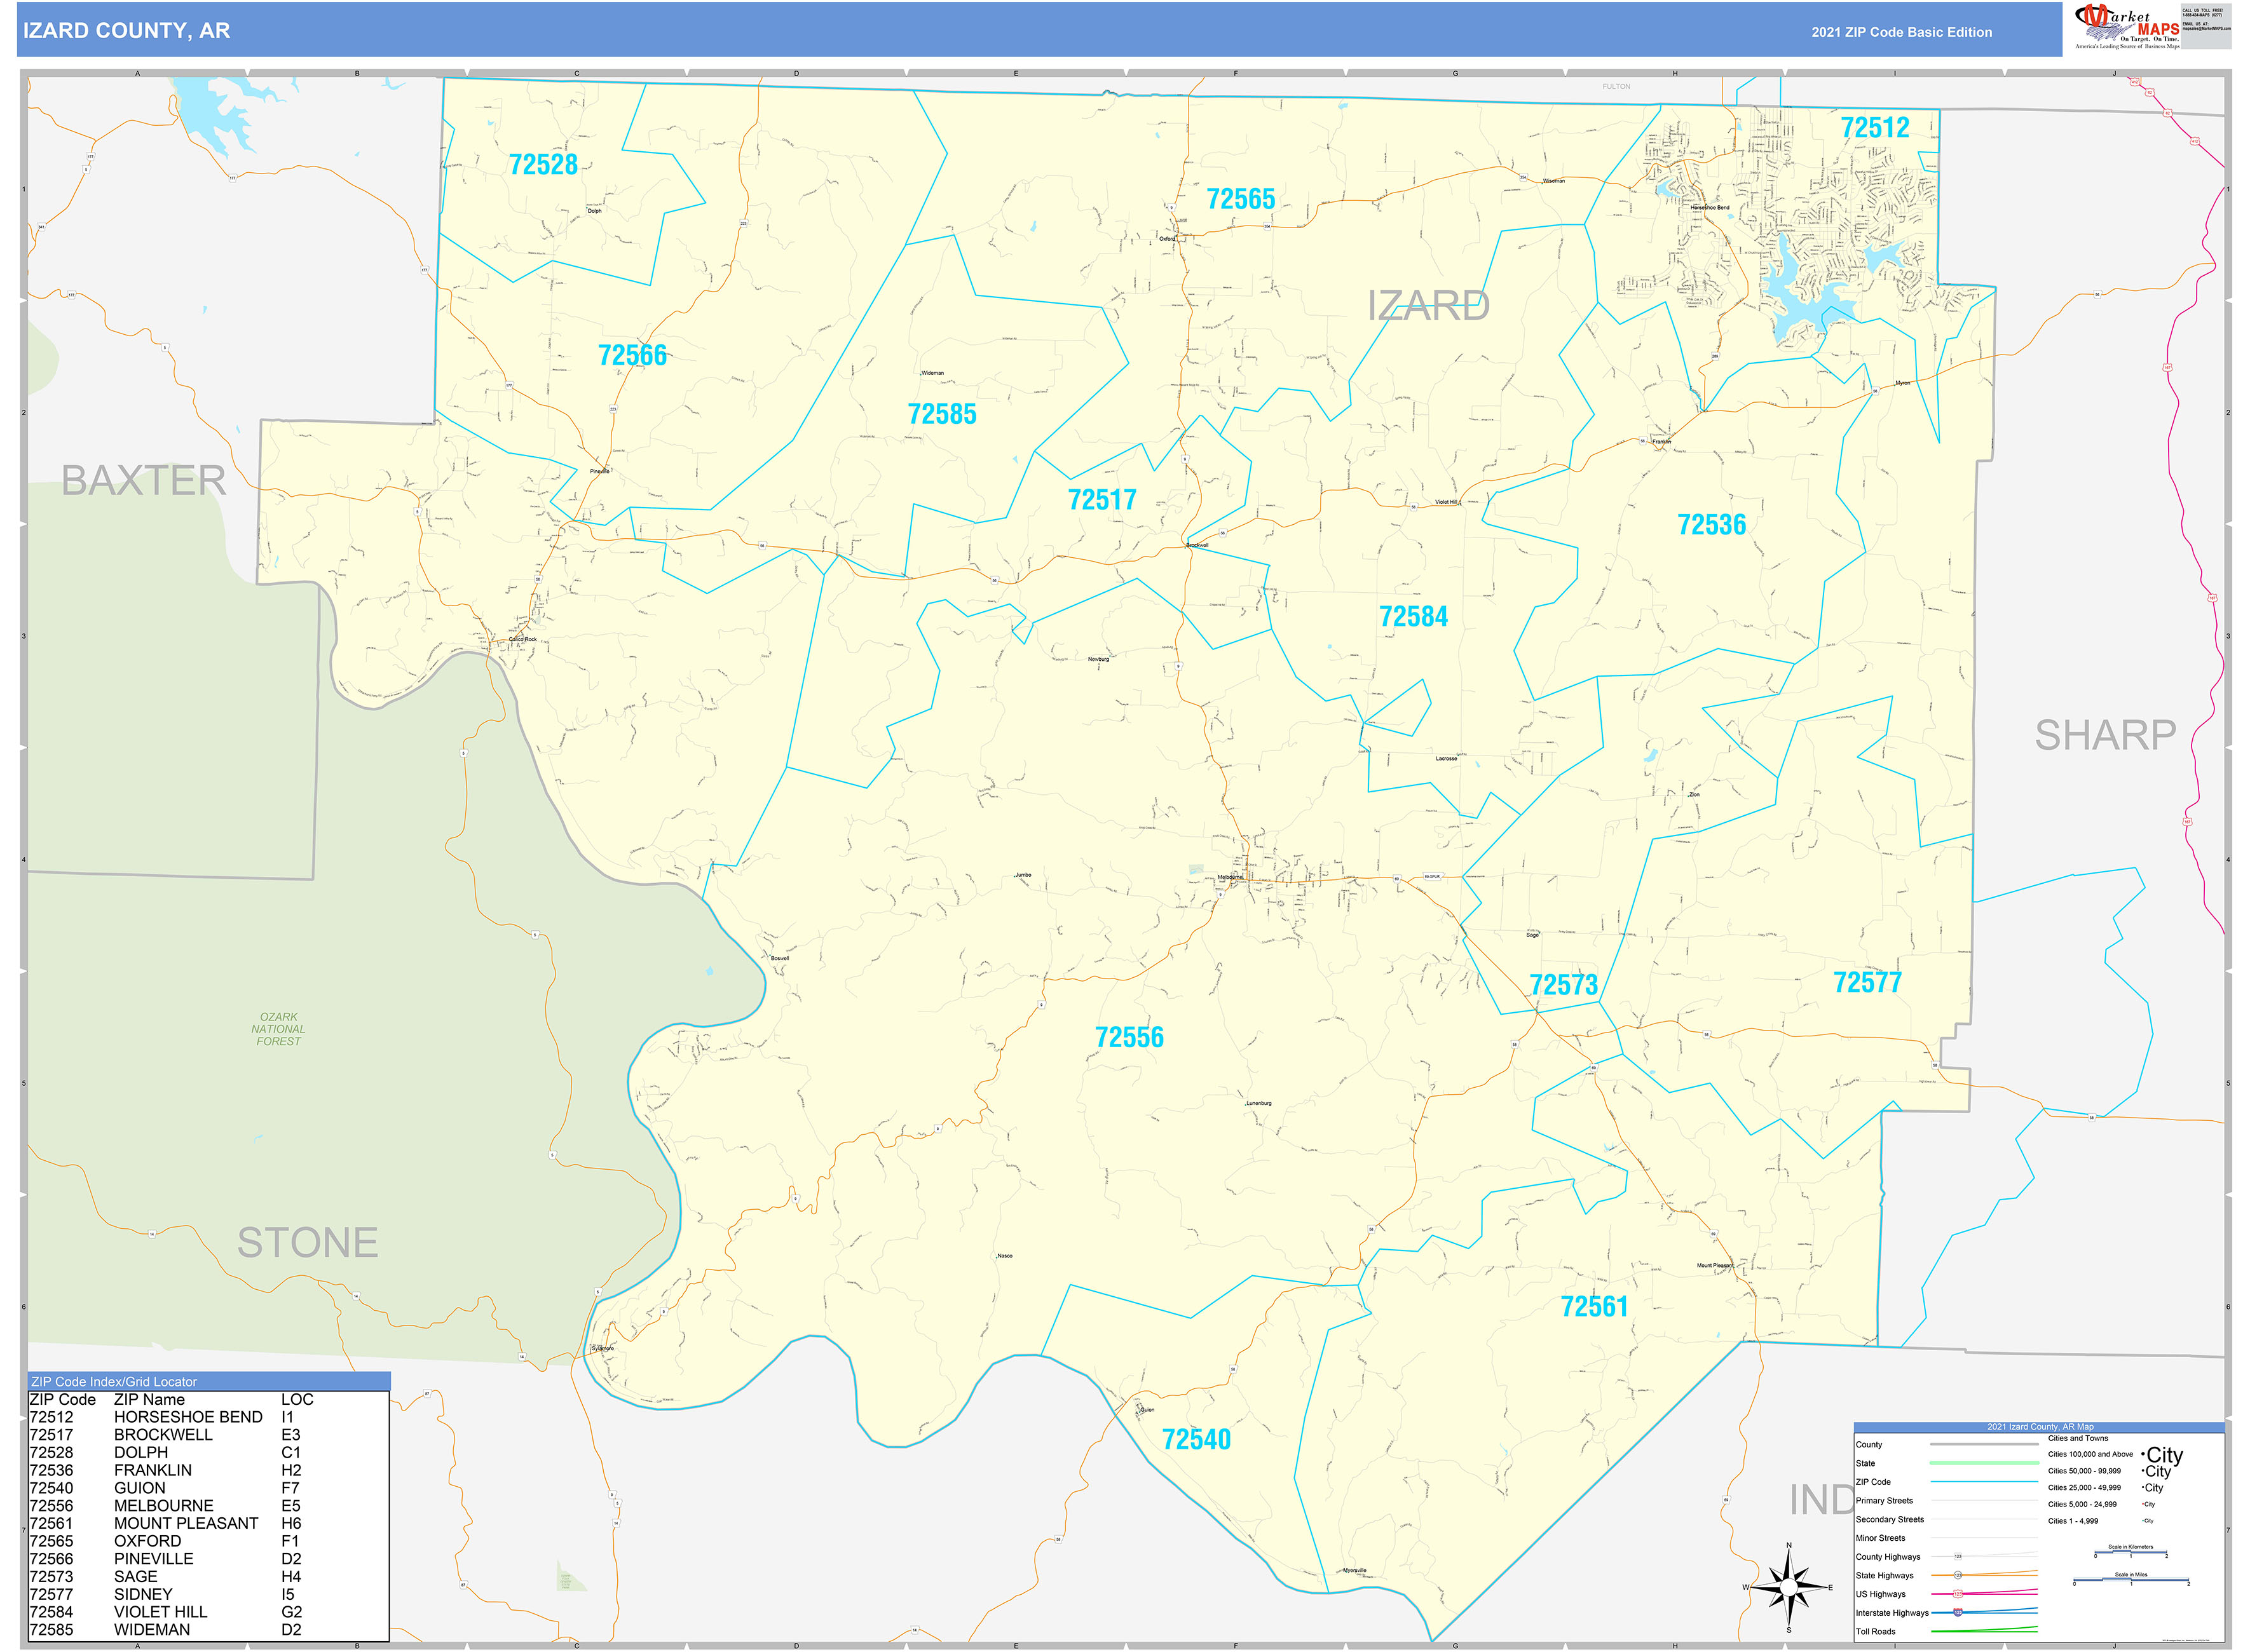The width and height of the screenshot is (2250, 1652).
Task: Select the PINEVILLE row in the index
Action: pyautogui.click(x=208, y=1559)
